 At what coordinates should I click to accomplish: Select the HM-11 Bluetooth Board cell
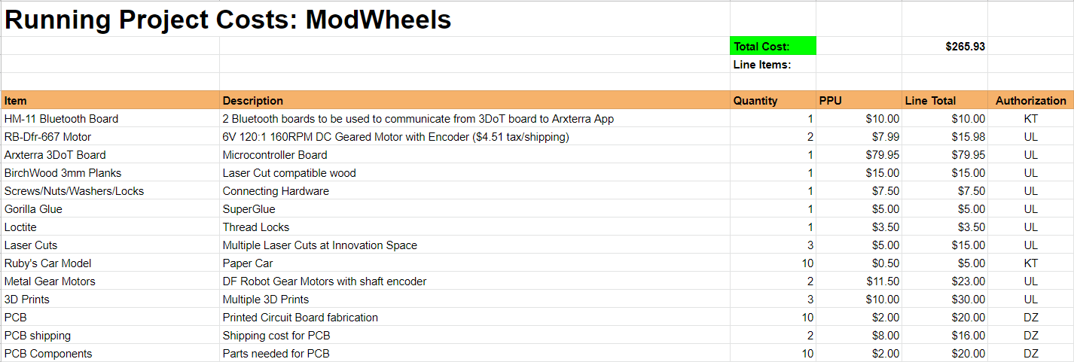coord(111,118)
